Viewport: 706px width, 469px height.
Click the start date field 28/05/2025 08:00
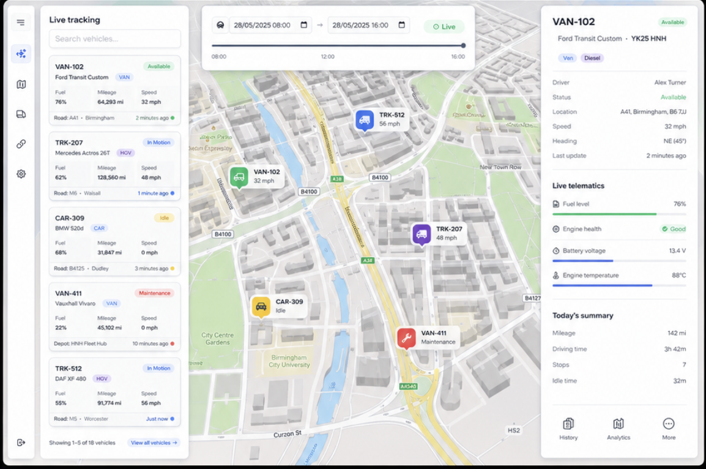click(270, 25)
